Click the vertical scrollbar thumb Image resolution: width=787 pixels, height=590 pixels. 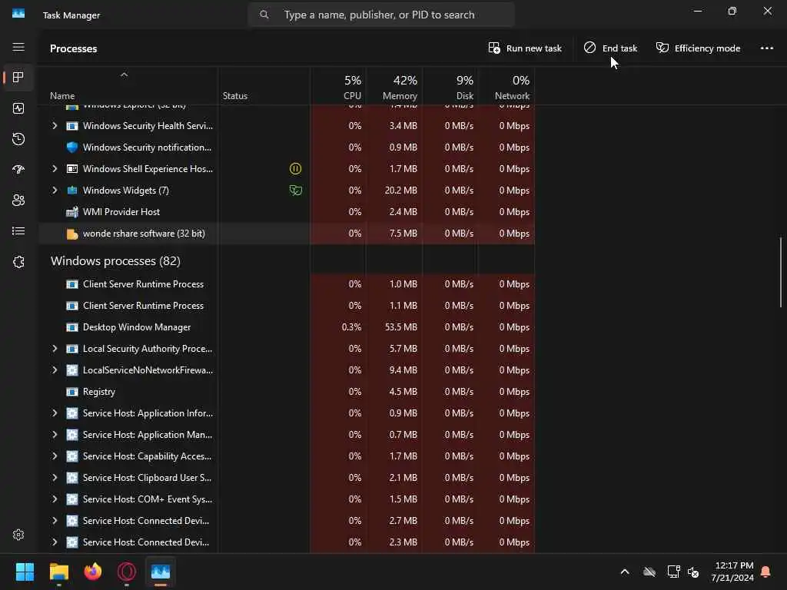(x=781, y=271)
